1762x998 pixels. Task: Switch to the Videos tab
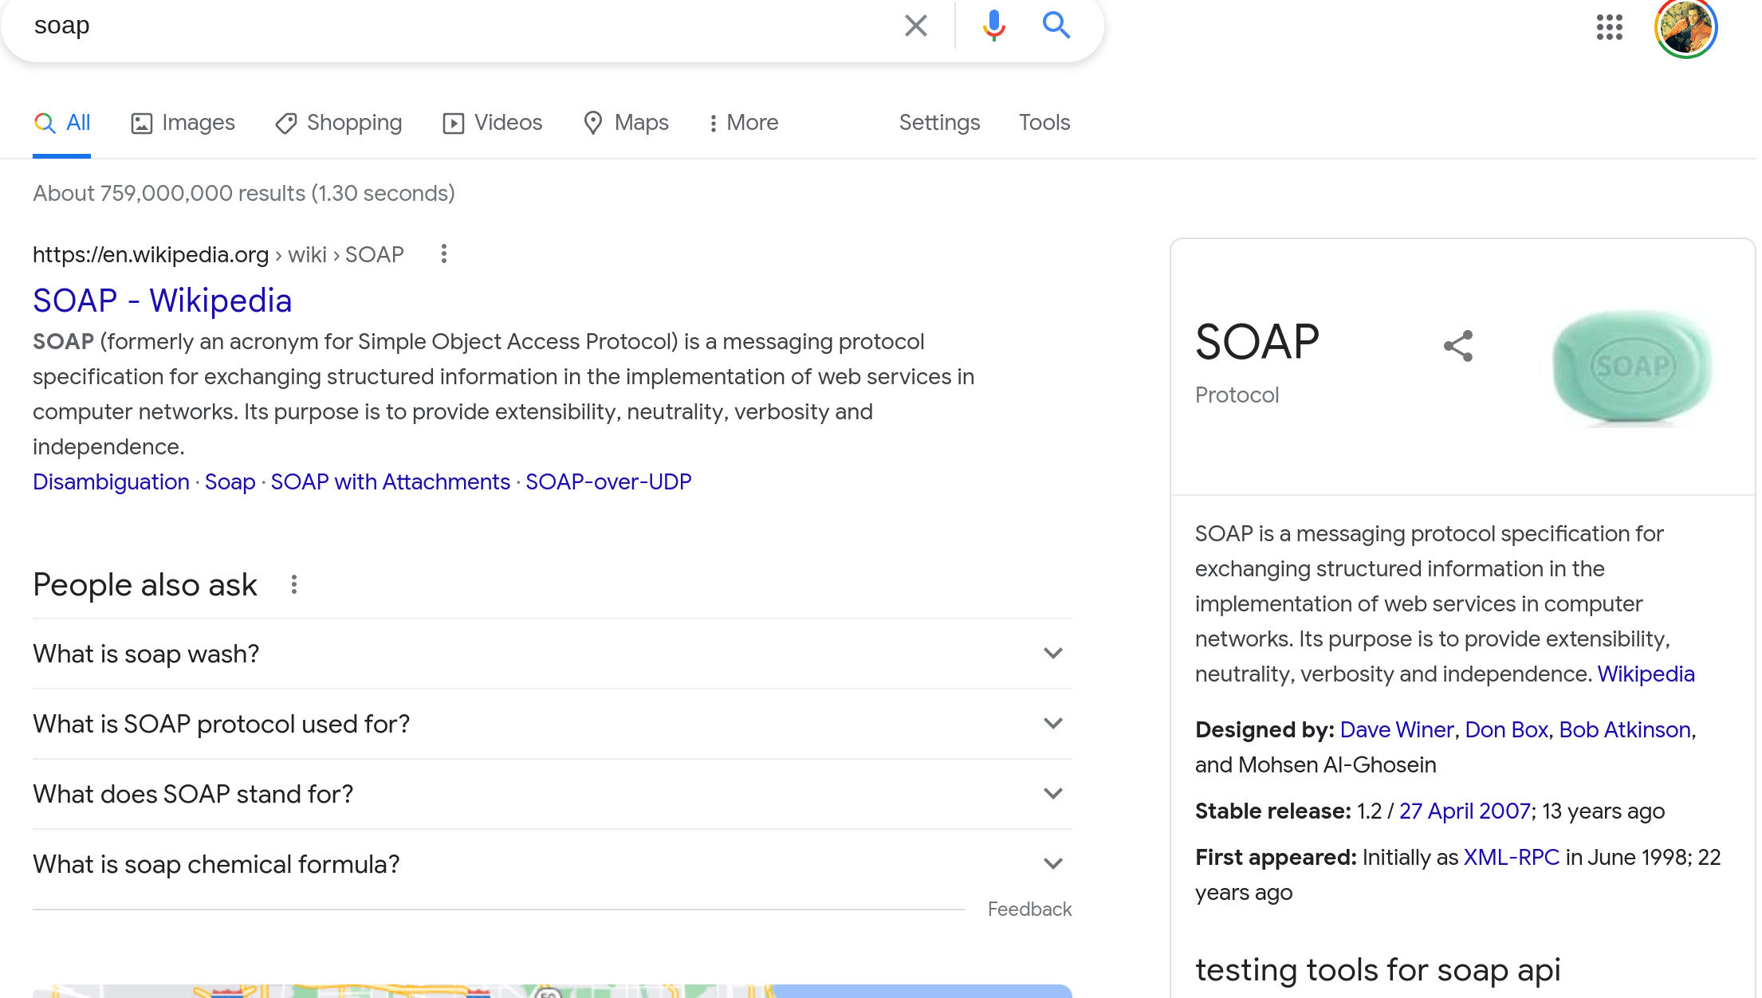coord(493,123)
